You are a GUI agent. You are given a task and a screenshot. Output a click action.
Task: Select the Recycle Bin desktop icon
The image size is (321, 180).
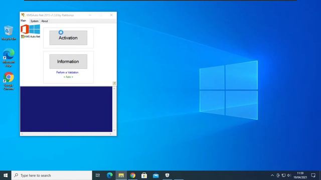[9, 32]
